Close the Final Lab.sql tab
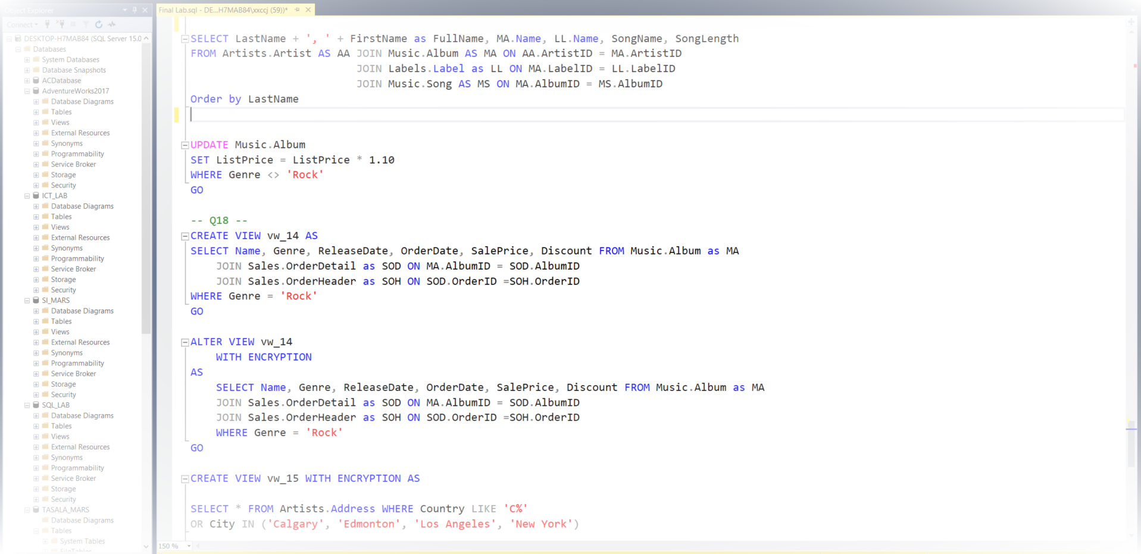The image size is (1141, 554). (x=308, y=10)
